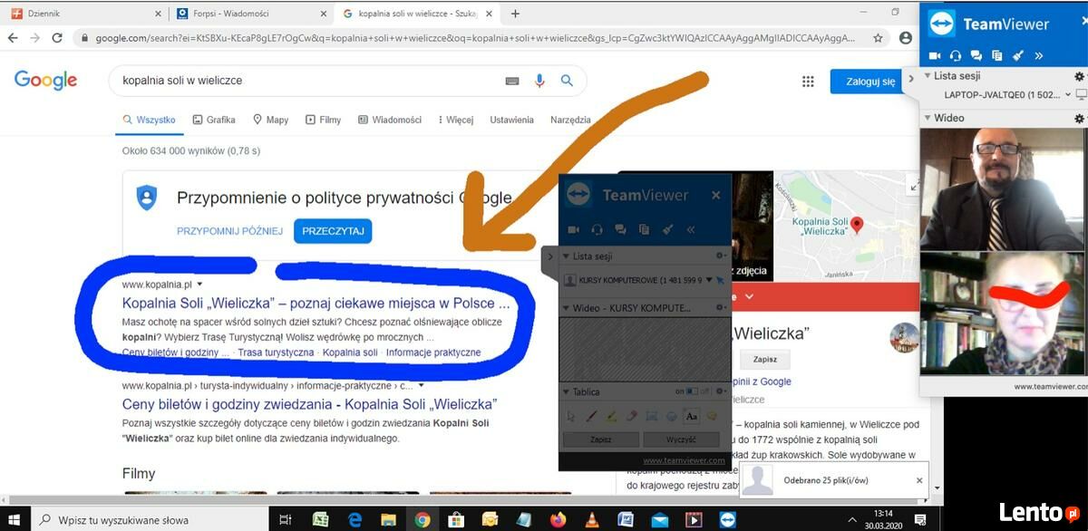Select the whiteboard rectangle tool
1088x531 pixels.
tap(652, 417)
